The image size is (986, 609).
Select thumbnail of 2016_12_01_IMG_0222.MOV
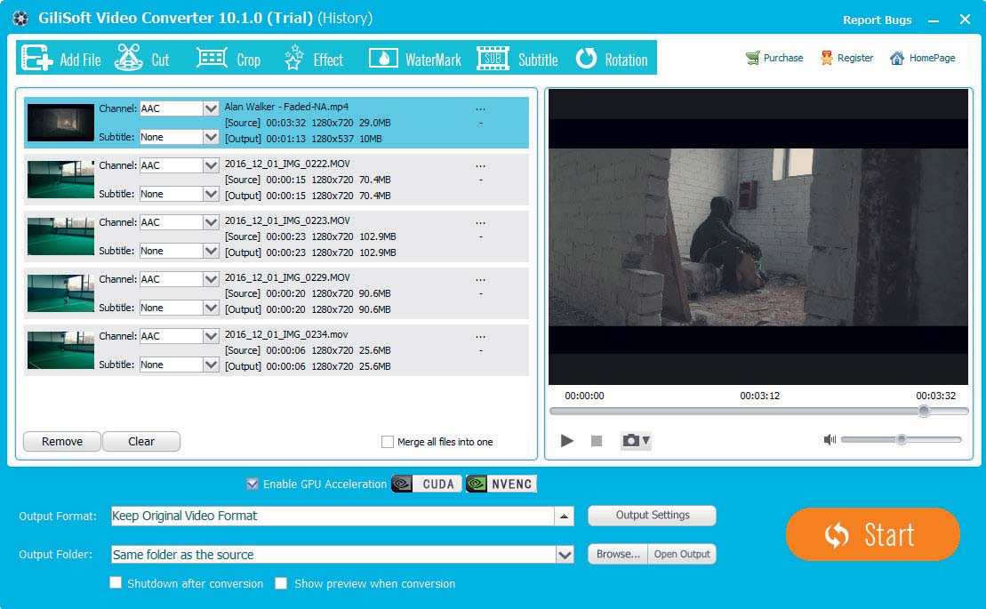[x=60, y=179]
